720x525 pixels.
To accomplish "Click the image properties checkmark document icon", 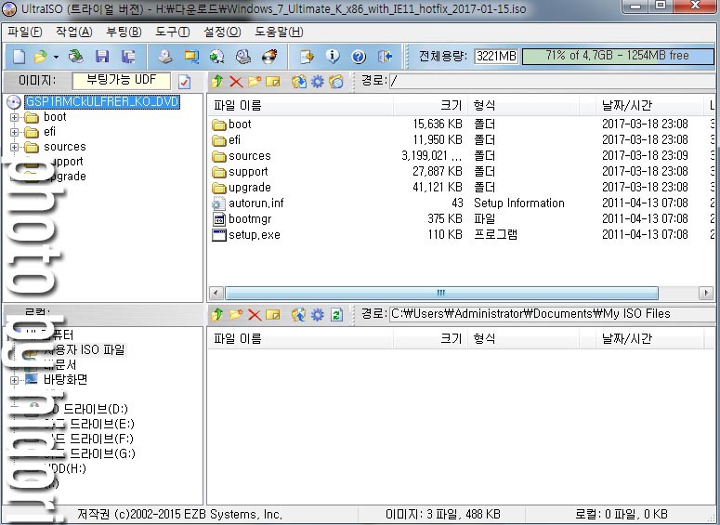I will 184,82.
